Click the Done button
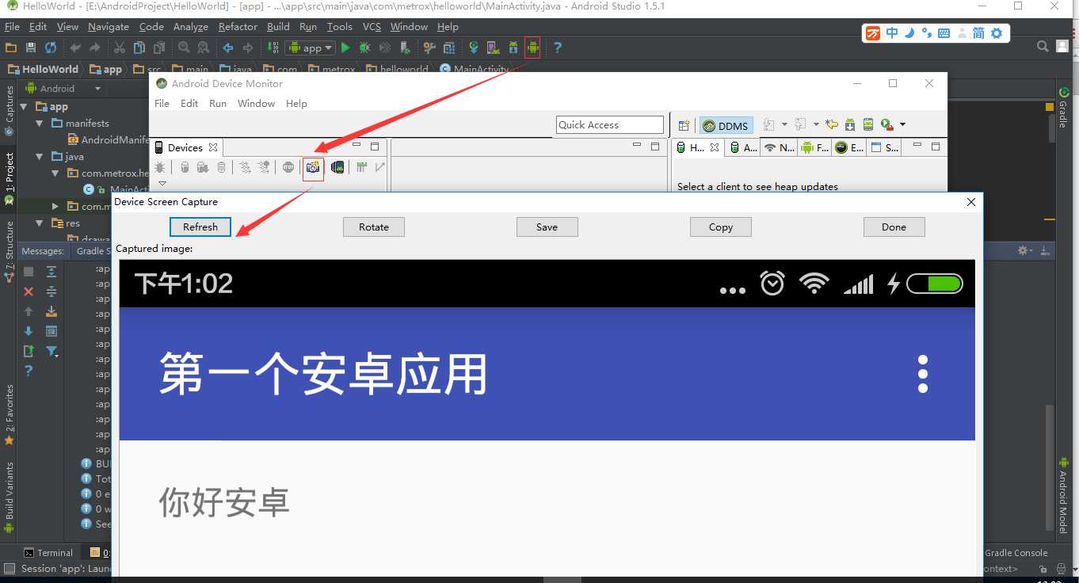This screenshot has height=583, width=1079. pyautogui.click(x=894, y=227)
